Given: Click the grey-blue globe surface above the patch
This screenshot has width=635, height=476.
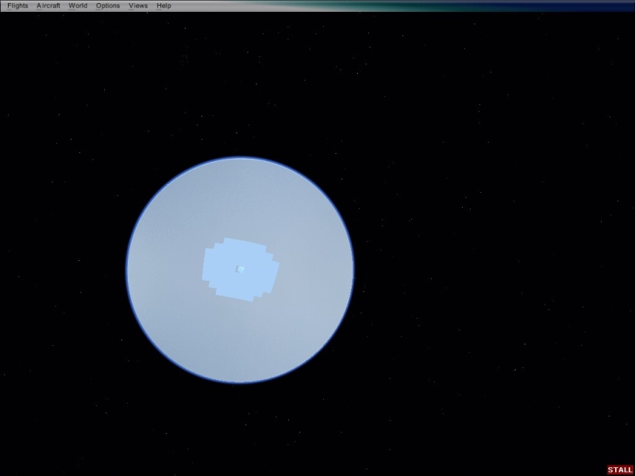Looking at the screenshot, I should click(x=240, y=198).
